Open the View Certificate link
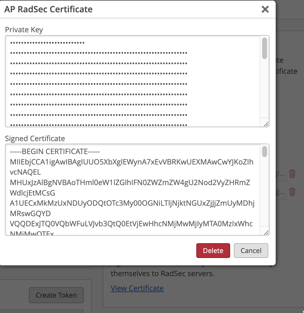 (x=137, y=288)
